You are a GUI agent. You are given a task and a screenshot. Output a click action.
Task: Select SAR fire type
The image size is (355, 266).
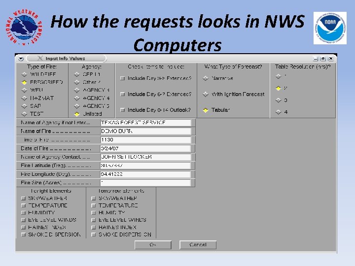tap(24, 106)
